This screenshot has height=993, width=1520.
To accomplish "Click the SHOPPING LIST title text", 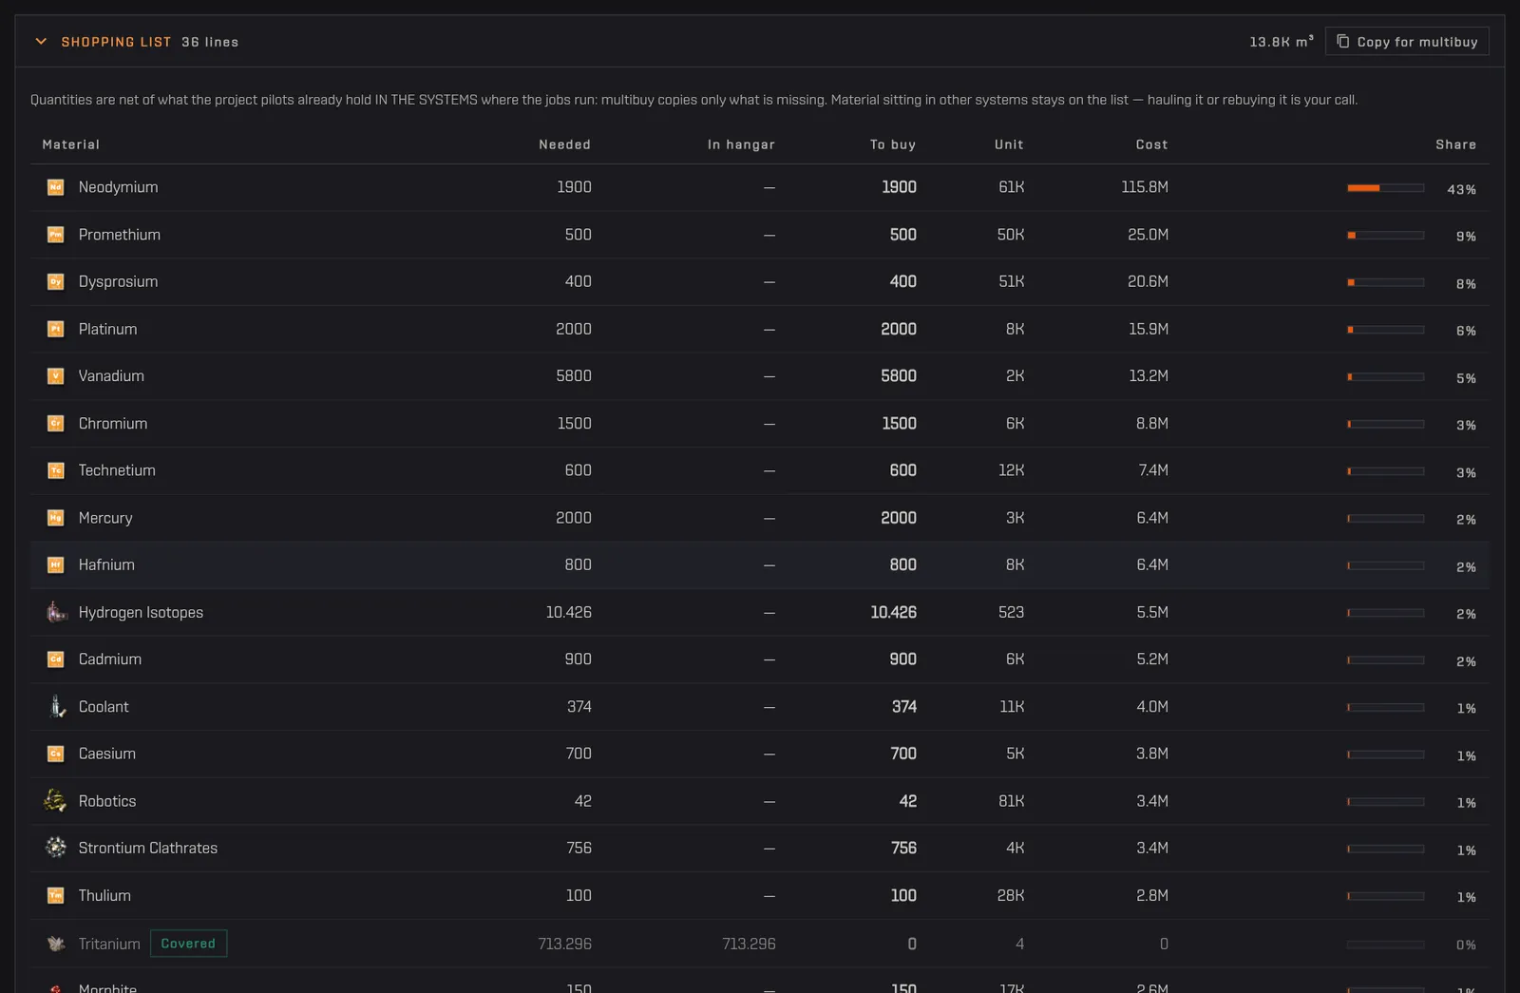I will [116, 42].
